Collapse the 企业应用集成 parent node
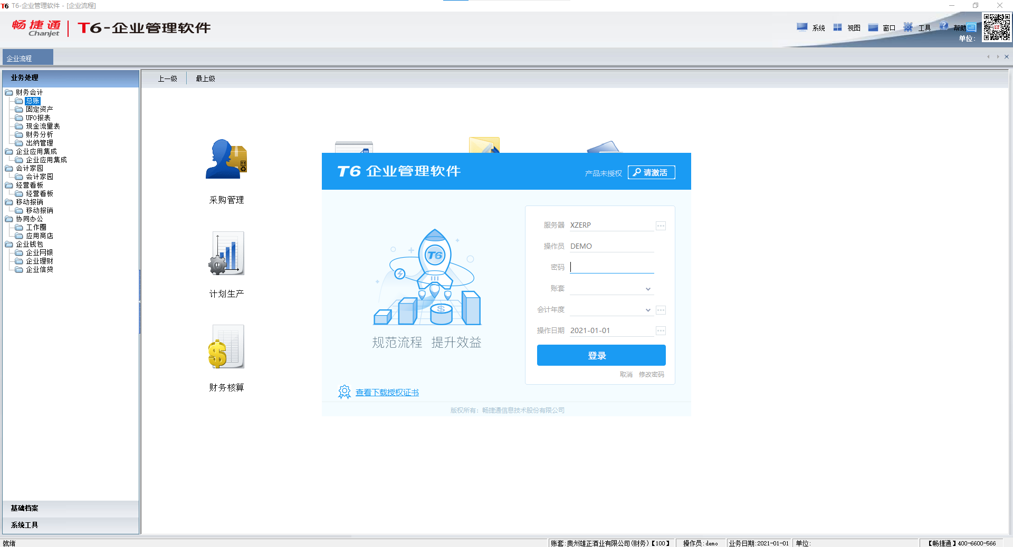The image size is (1013, 547). [9, 151]
